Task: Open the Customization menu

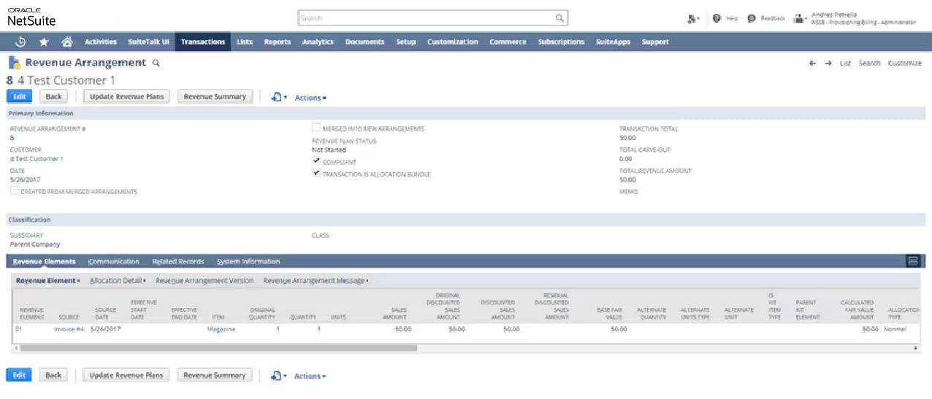Action: click(x=453, y=42)
